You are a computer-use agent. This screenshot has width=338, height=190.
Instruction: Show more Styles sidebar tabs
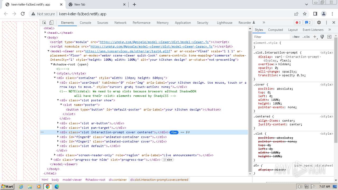[330, 30]
